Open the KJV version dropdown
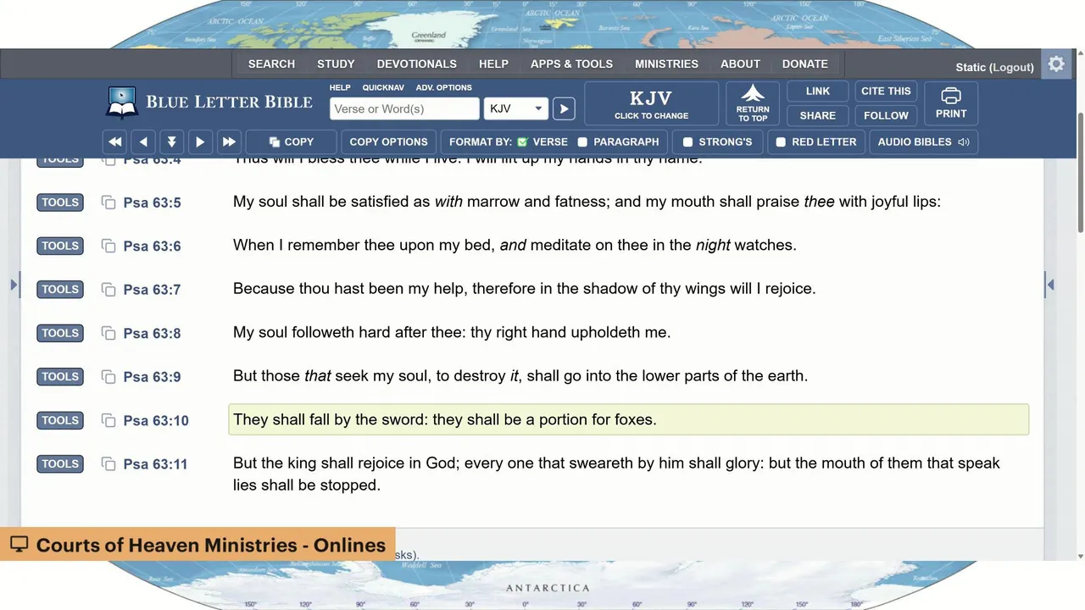The width and height of the screenshot is (1085, 610). point(515,108)
